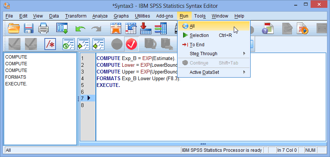Click the FORMATS Exp_B Lower Upper line
The height and width of the screenshot is (157, 330).
[138, 78]
